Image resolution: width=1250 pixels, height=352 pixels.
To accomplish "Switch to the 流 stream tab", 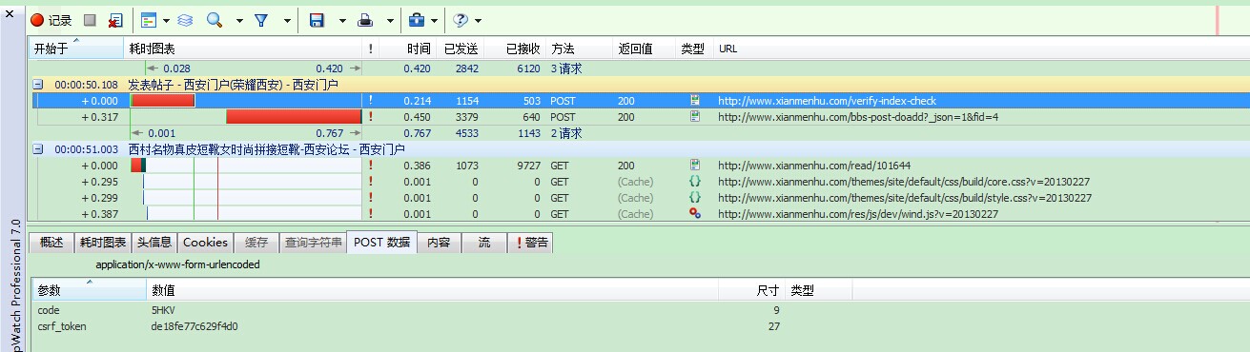I will [484, 243].
